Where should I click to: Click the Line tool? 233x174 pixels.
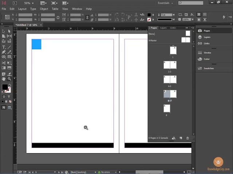[9, 47]
